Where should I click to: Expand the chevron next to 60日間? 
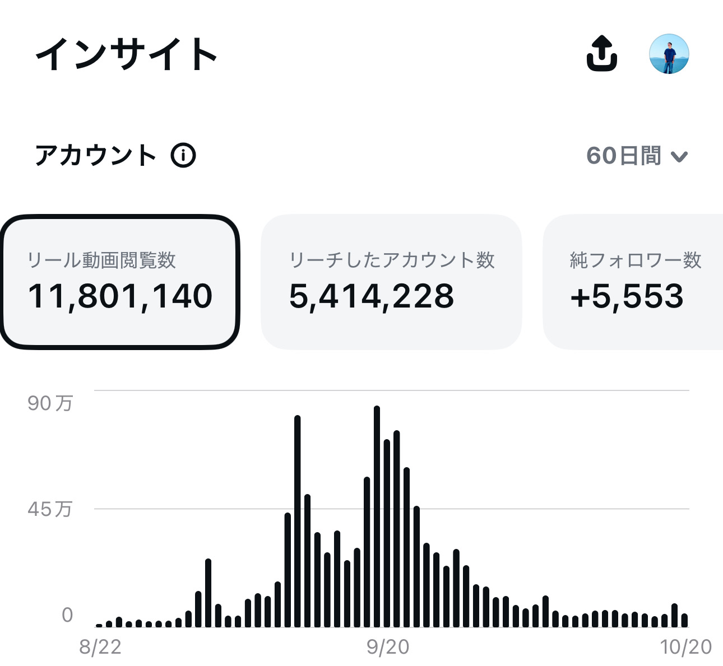coord(679,157)
